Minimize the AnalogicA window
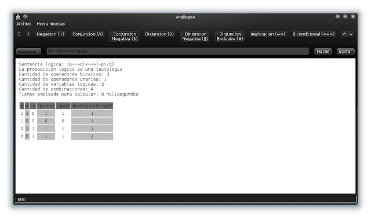Screen dimensions: 371x218 coord(337,17)
